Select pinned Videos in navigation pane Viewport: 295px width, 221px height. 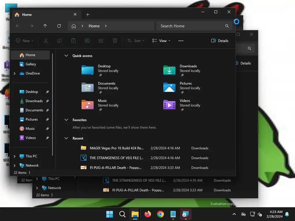click(x=30, y=138)
